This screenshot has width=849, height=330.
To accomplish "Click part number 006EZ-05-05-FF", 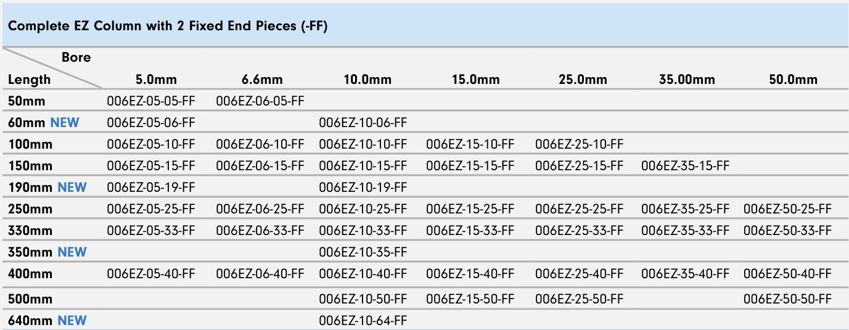I will [x=151, y=101].
